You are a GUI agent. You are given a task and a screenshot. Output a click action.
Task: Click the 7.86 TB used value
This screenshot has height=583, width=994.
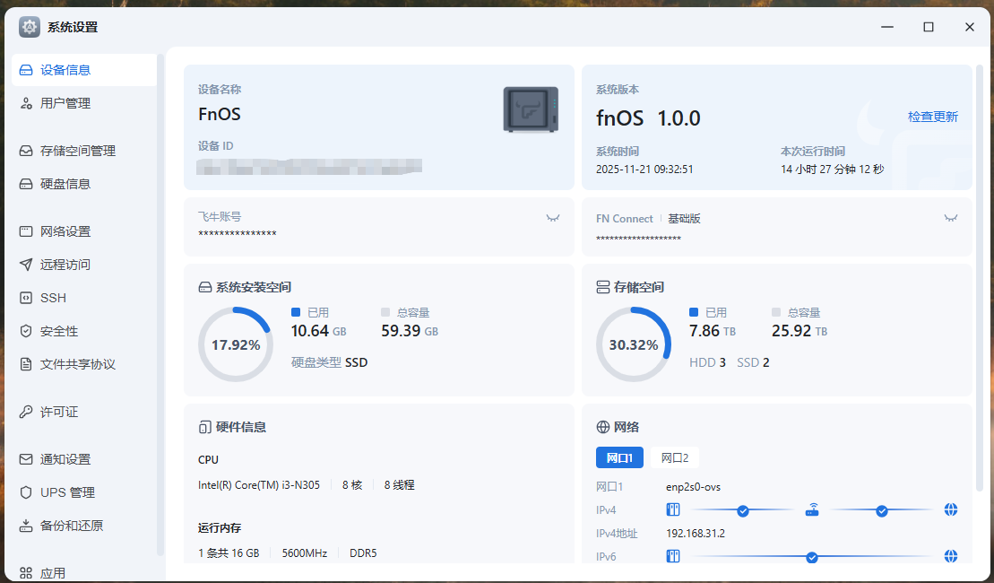(x=713, y=330)
